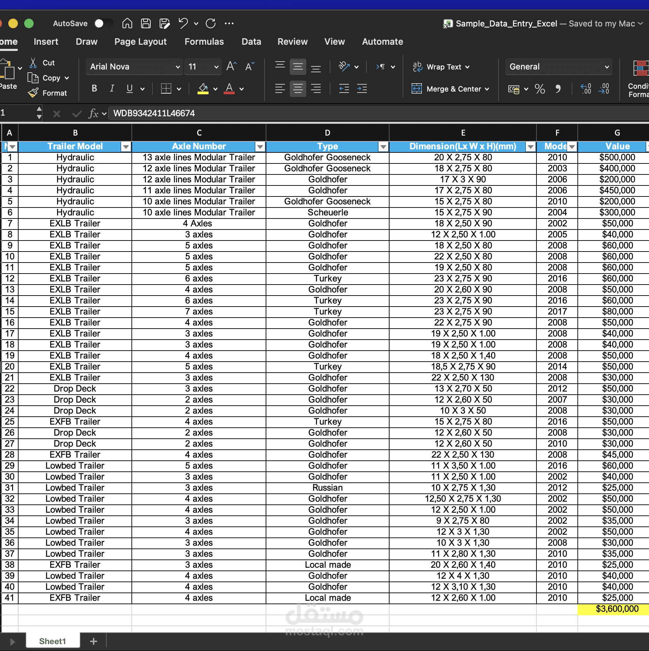Screen dimensions: 649x651
Task: Open the Model year column filter dropdown
Action: tap(572, 147)
